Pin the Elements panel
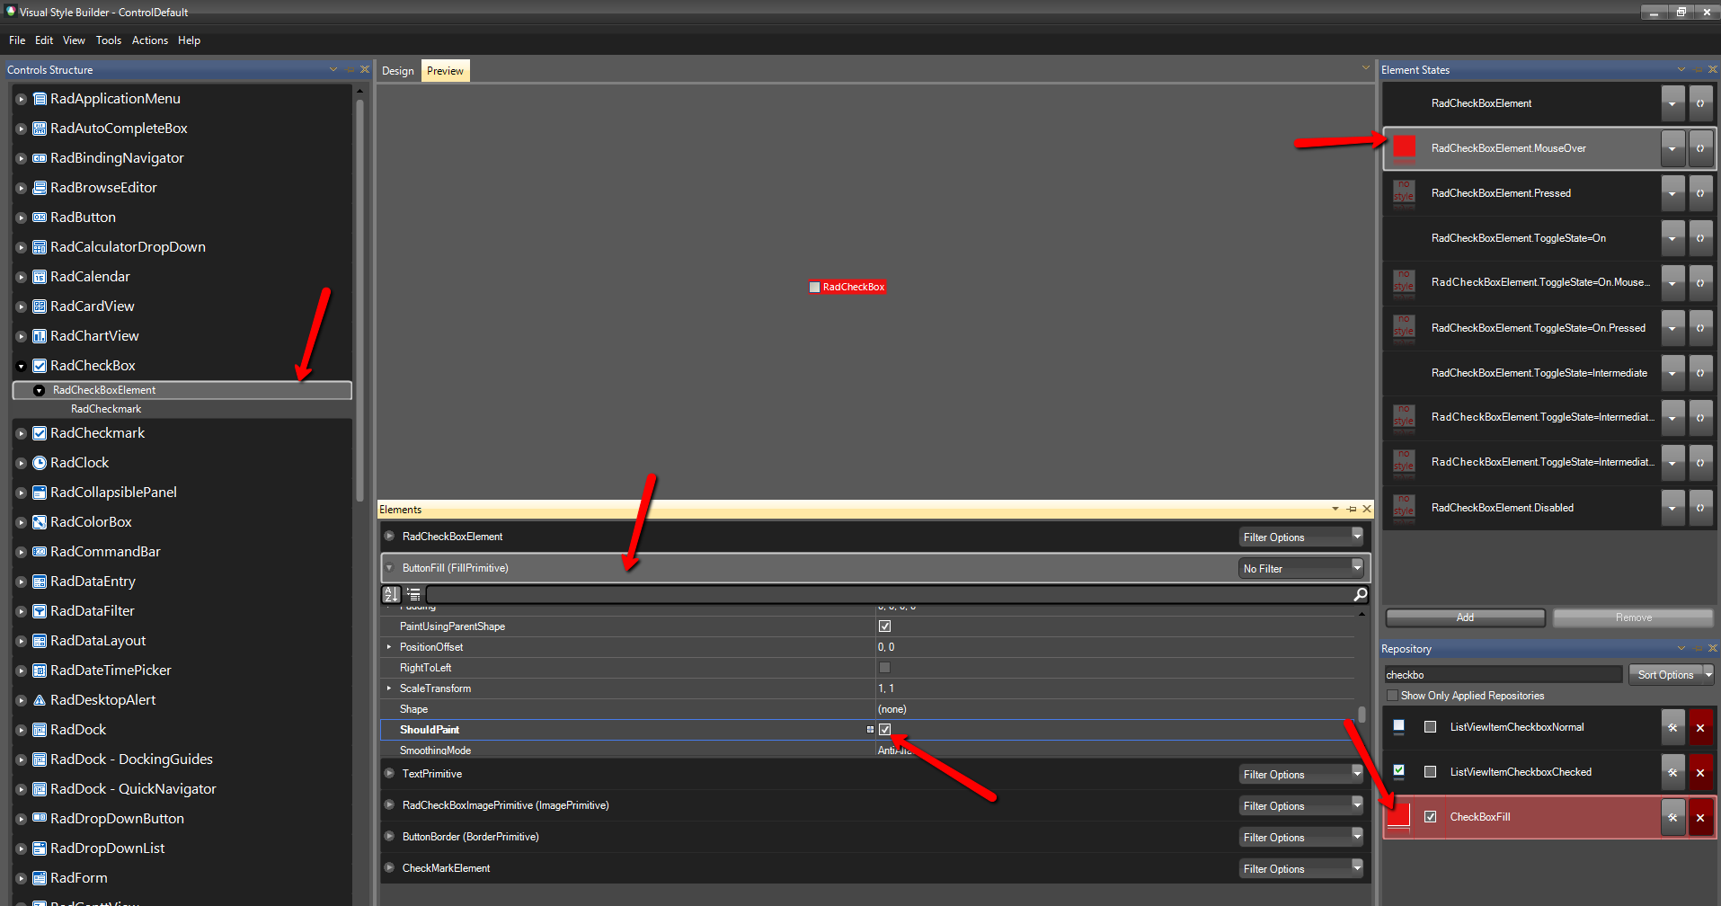 1352,509
